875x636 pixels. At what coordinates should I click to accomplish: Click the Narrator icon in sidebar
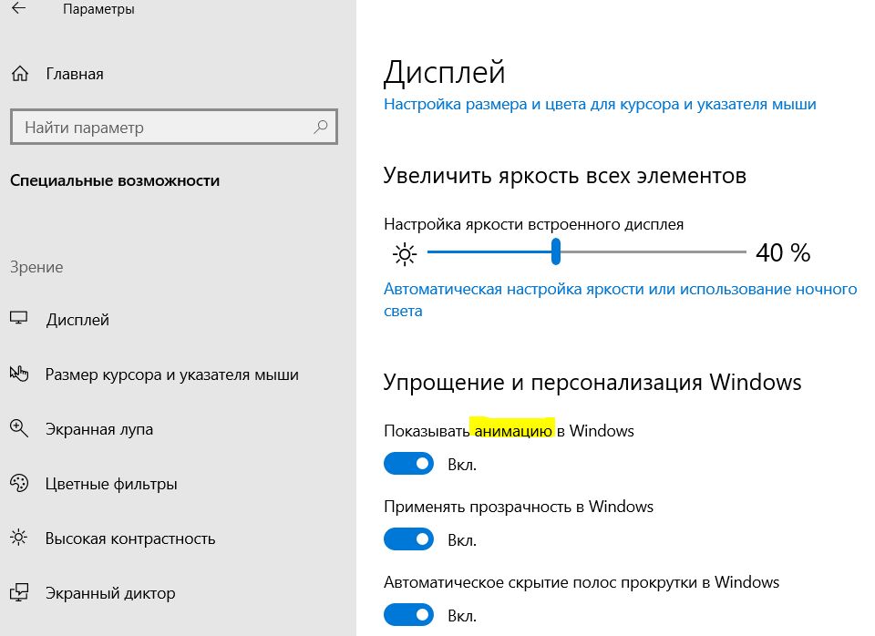click(19, 593)
